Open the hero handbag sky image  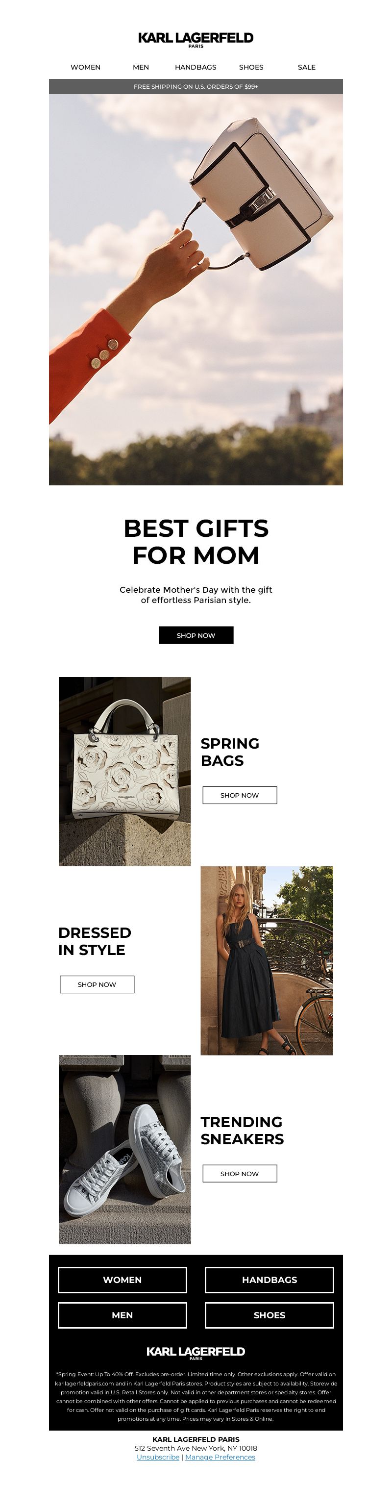coord(196,289)
